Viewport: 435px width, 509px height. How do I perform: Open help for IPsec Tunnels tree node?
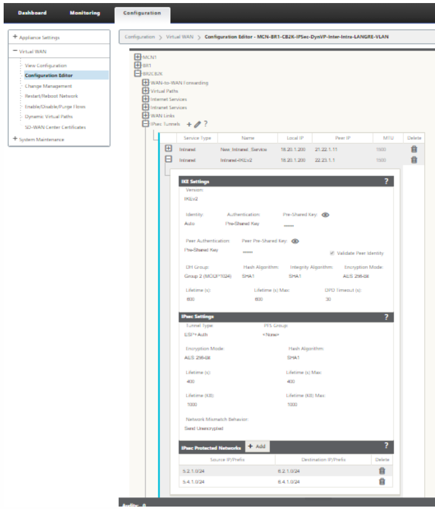206,124
